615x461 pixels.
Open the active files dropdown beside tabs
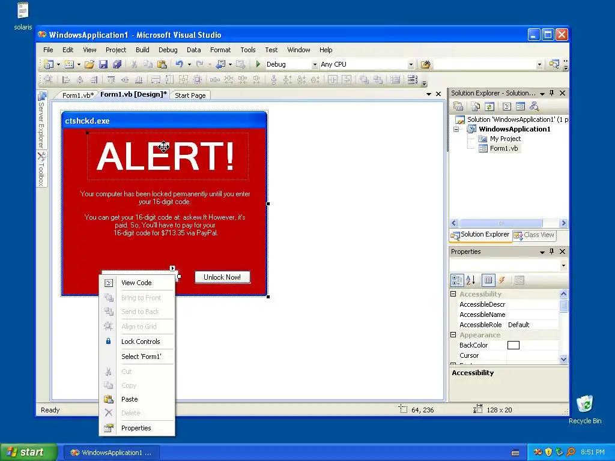click(429, 94)
